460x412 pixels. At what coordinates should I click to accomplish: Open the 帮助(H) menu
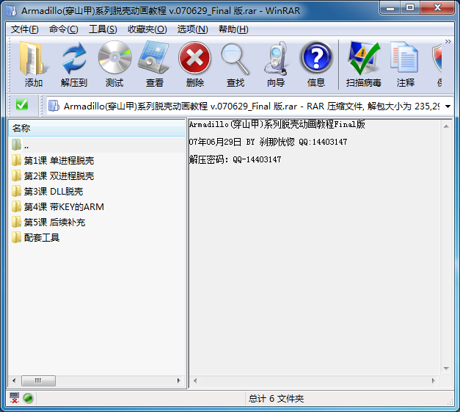pos(233,29)
